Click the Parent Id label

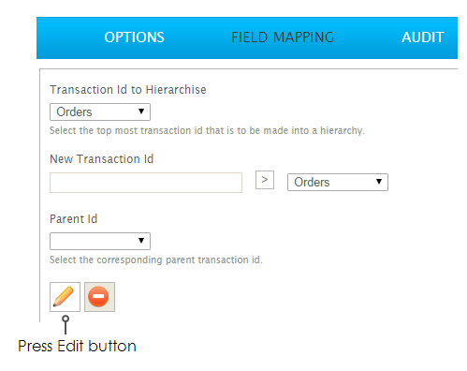click(74, 219)
